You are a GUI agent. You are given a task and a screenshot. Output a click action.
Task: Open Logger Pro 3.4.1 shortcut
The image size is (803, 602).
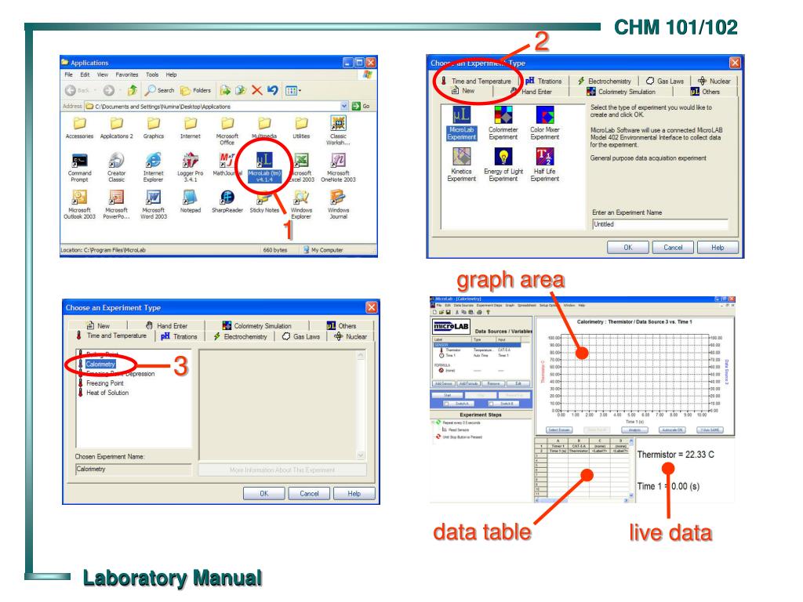(190, 168)
